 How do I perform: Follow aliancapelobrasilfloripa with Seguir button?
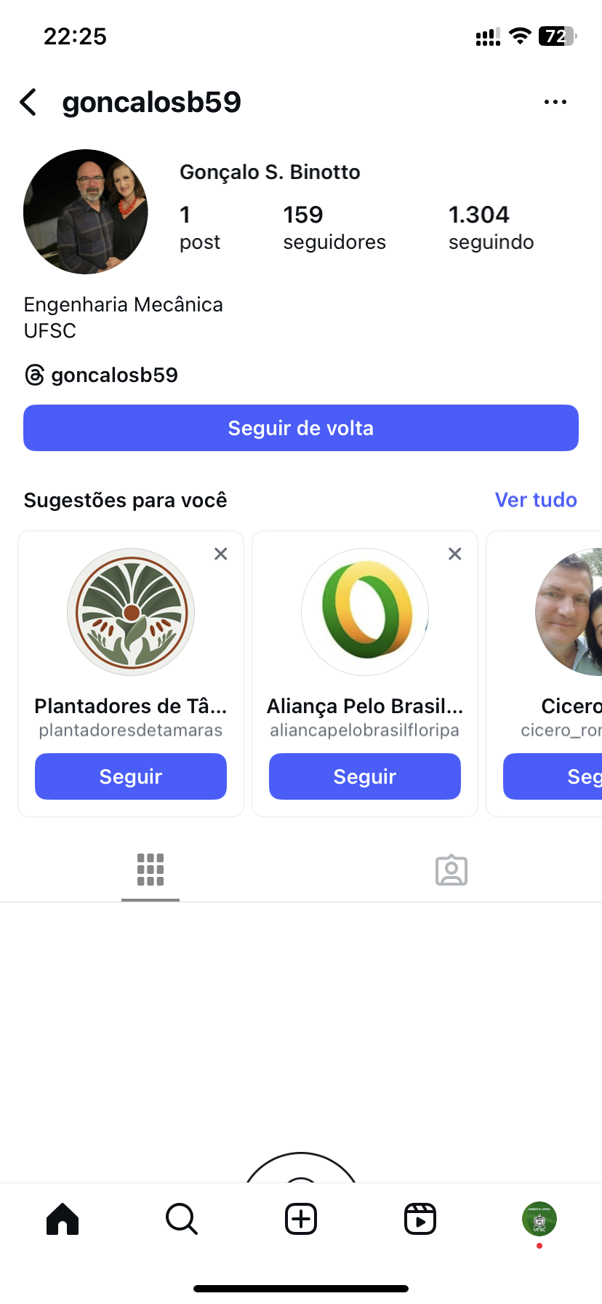(x=365, y=776)
